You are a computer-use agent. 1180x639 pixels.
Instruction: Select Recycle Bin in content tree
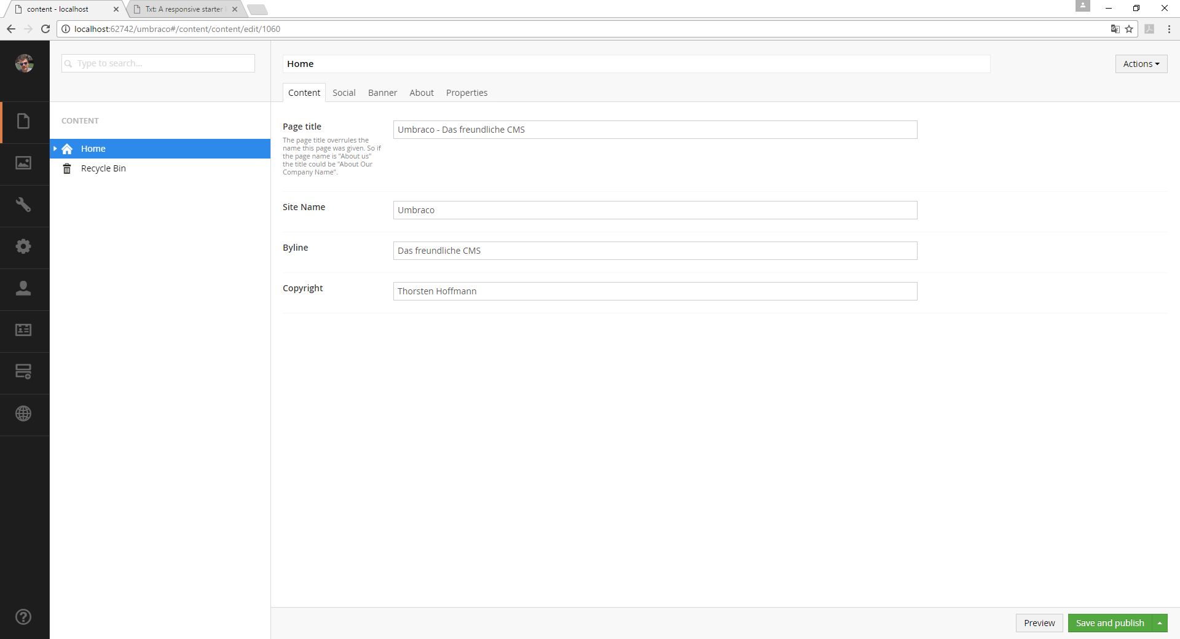(x=103, y=168)
